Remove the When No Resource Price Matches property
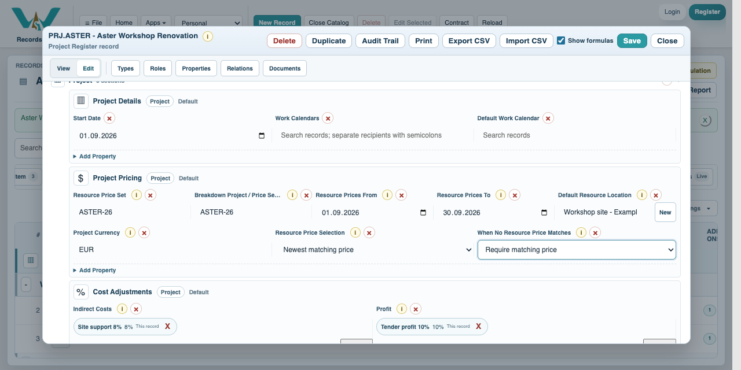 tap(595, 232)
